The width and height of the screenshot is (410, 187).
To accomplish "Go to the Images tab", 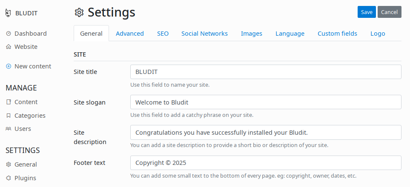I will [252, 34].
